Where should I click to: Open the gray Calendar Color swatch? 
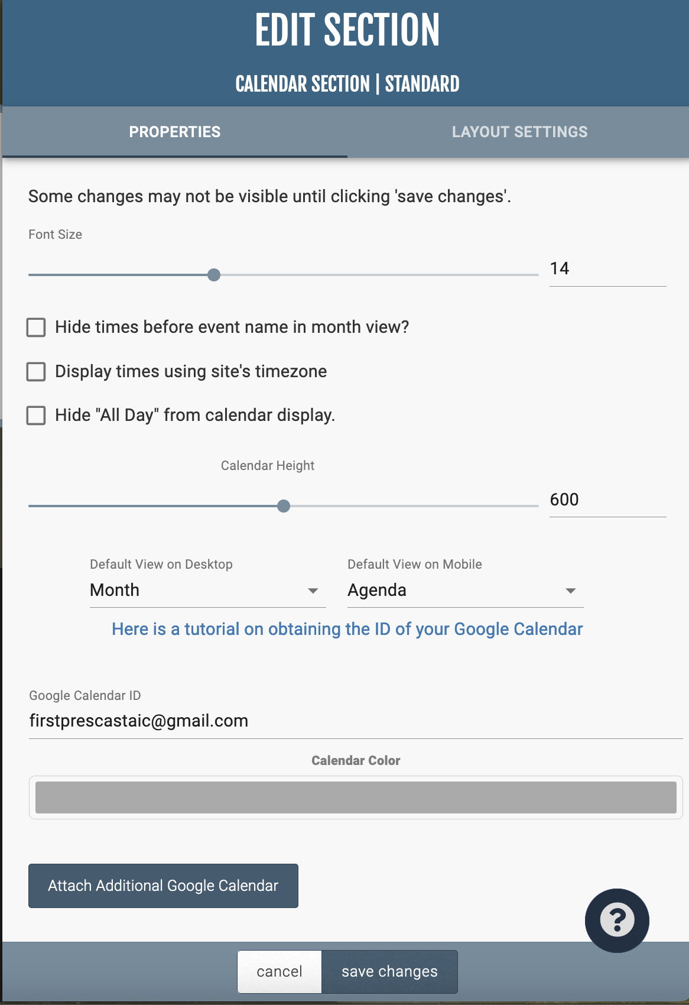coord(356,797)
